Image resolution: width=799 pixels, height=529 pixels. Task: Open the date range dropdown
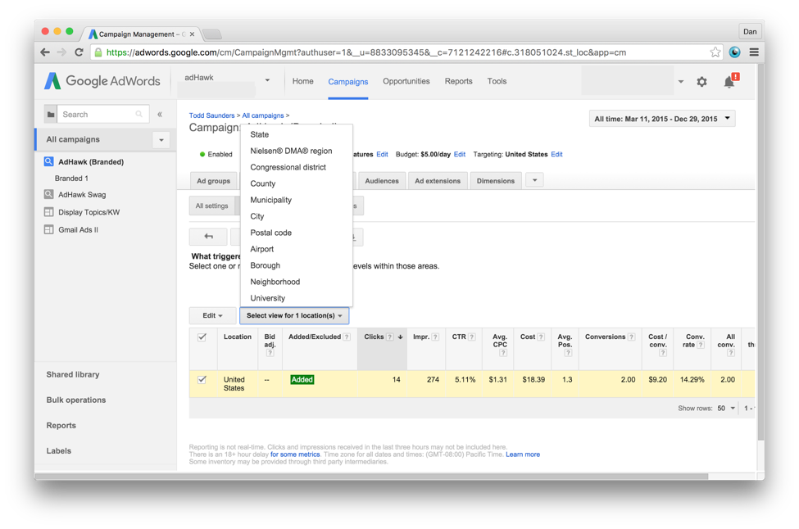[x=662, y=119]
